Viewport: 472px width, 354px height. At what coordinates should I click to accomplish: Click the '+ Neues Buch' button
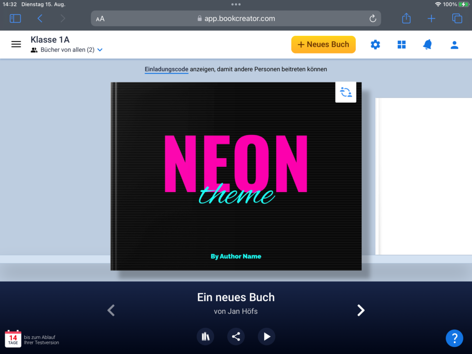(323, 45)
